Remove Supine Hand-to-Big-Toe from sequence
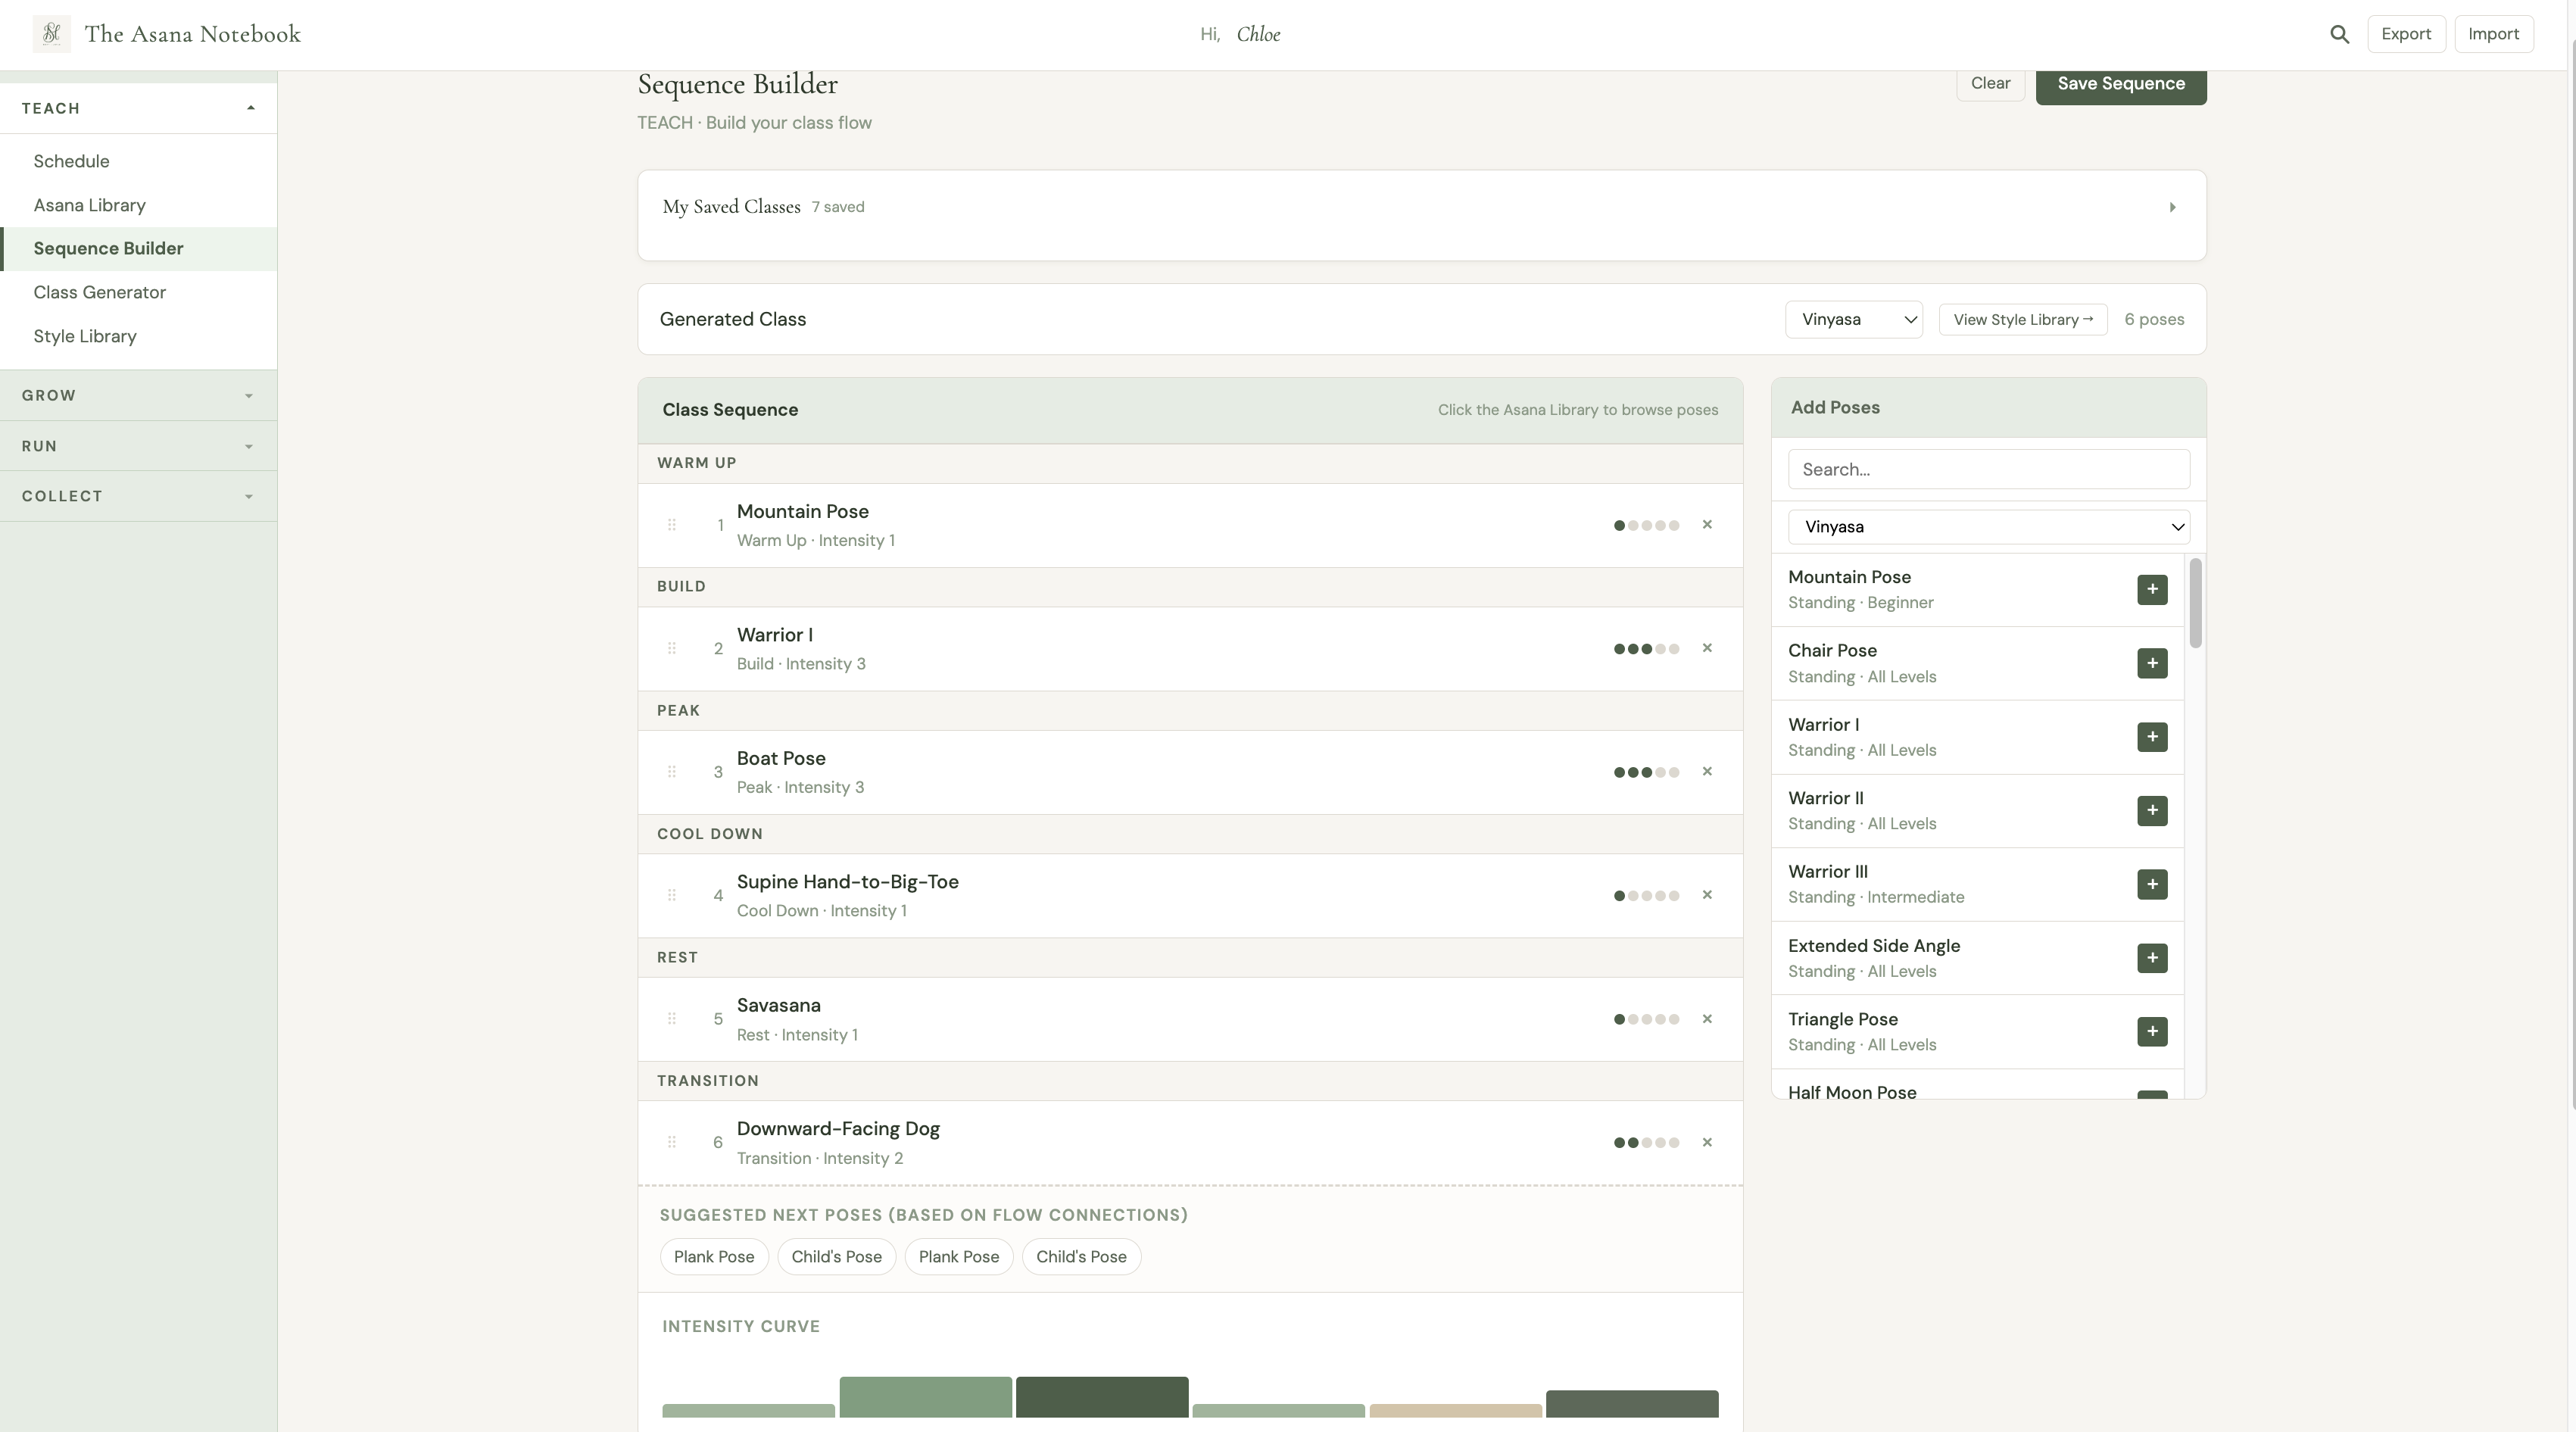Viewport: 2576px width, 1432px height. point(1707,895)
